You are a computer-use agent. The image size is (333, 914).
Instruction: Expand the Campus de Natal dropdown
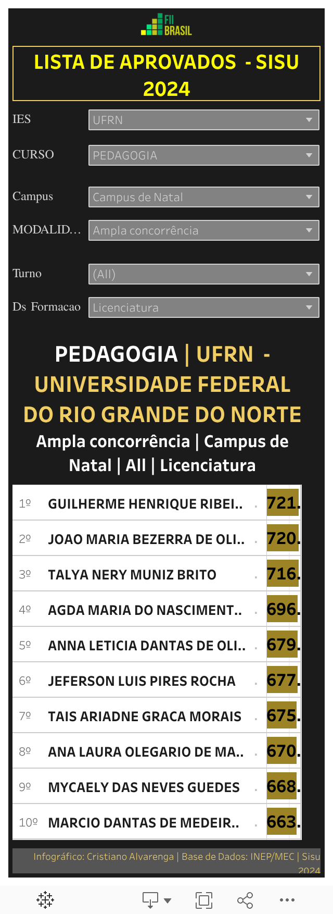click(x=203, y=197)
